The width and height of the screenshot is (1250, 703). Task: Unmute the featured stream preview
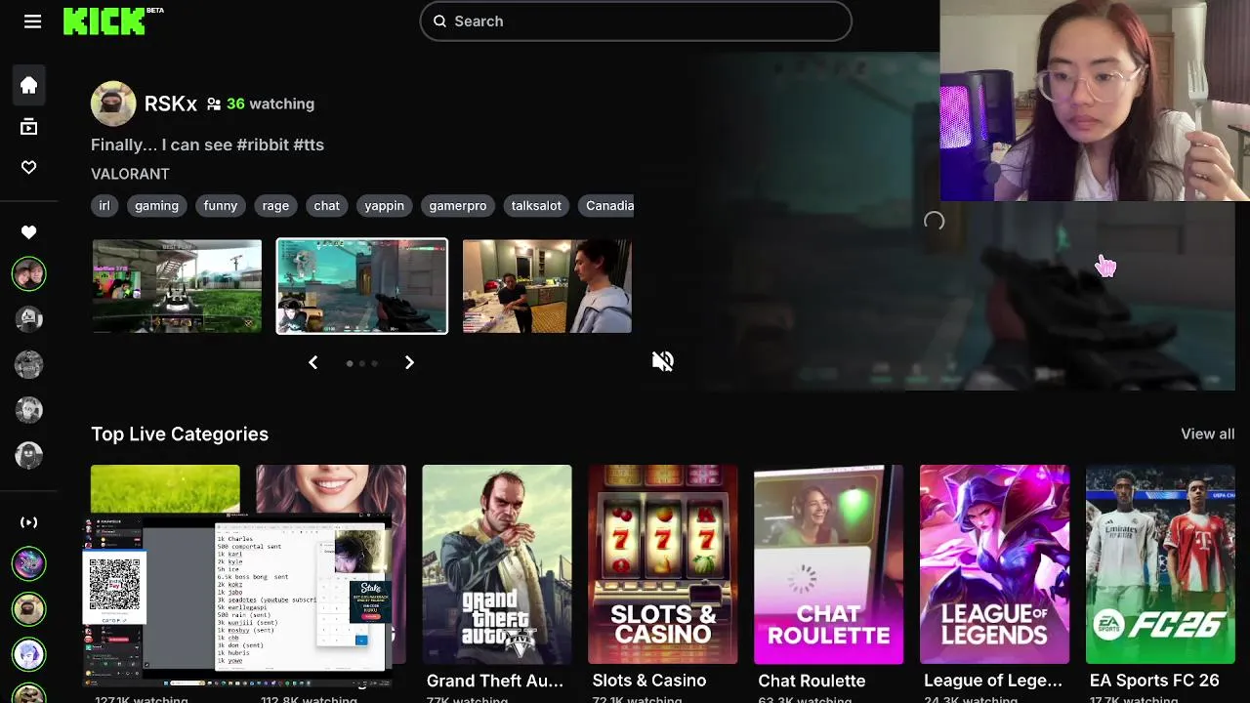(663, 361)
